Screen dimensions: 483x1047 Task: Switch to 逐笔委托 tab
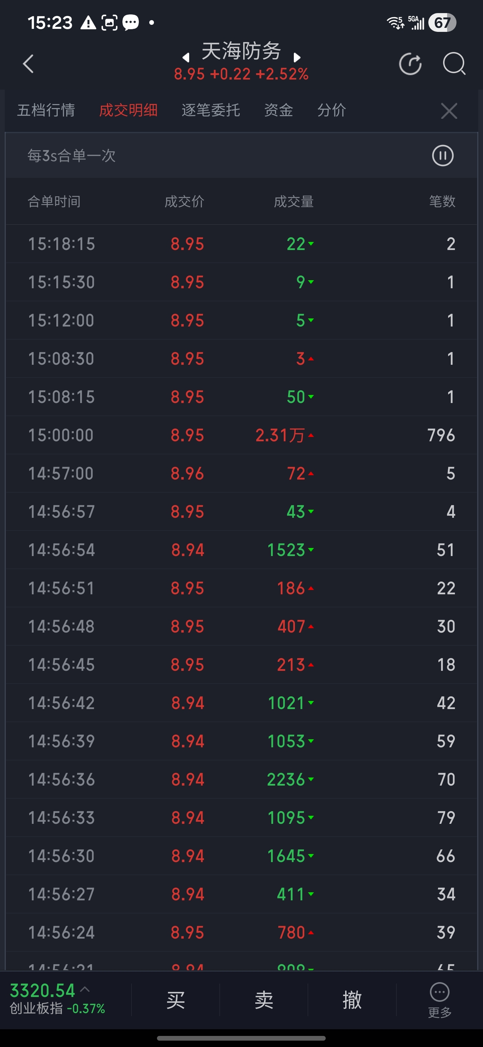tap(211, 110)
